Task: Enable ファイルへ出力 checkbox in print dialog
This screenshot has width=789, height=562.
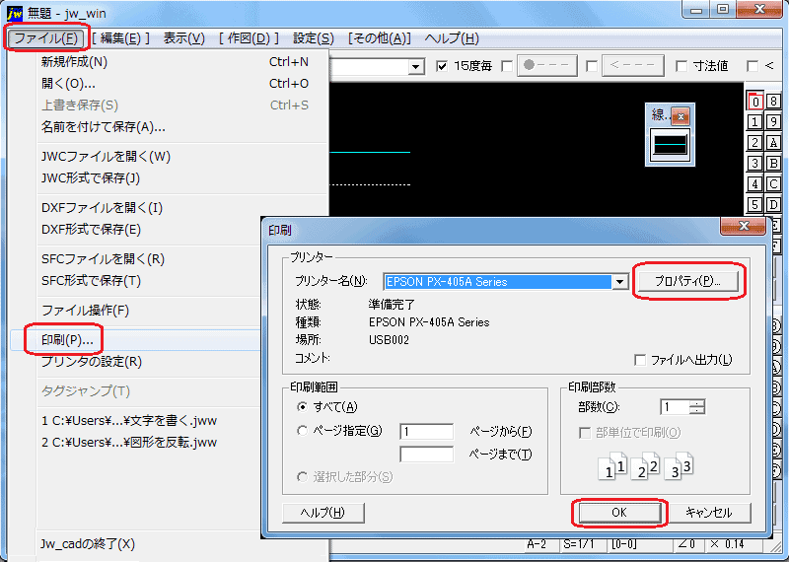Action: tap(640, 360)
